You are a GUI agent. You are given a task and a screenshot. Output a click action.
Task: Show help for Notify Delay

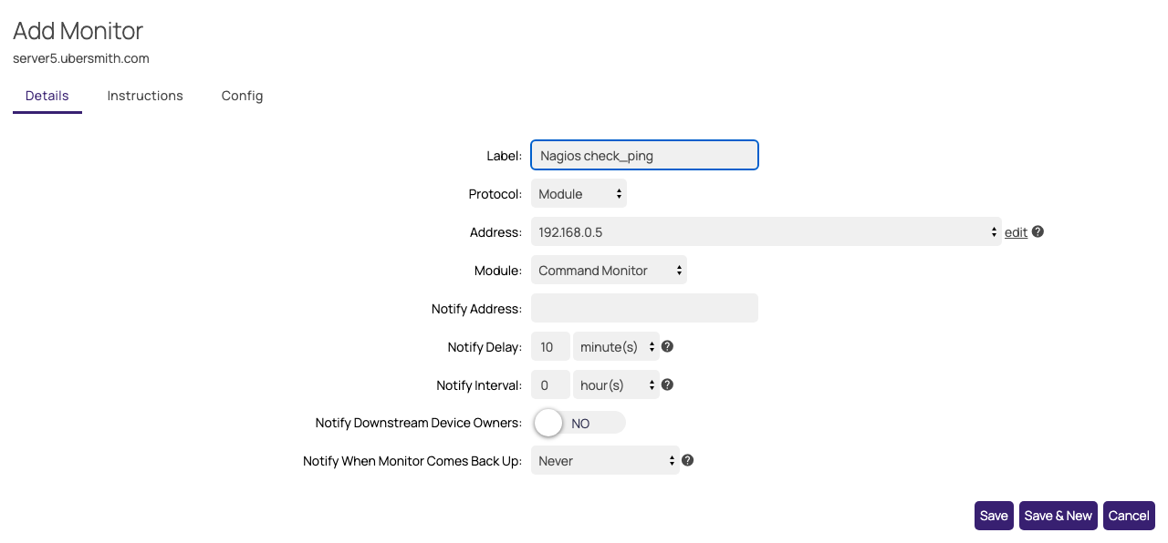point(667,346)
